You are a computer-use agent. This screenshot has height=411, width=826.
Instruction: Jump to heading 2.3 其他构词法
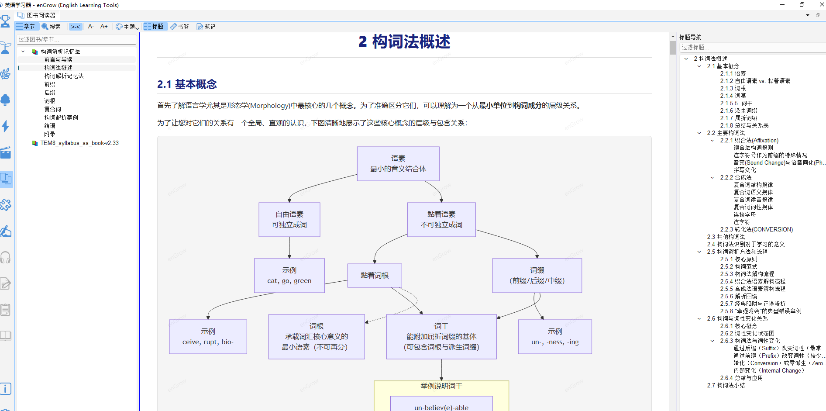(x=726, y=237)
